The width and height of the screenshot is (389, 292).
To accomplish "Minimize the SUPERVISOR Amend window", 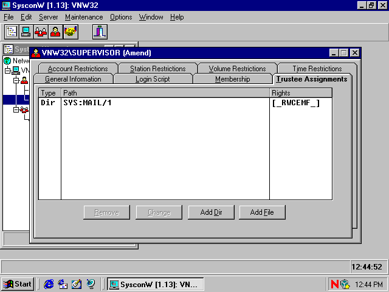I will pos(334,53).
